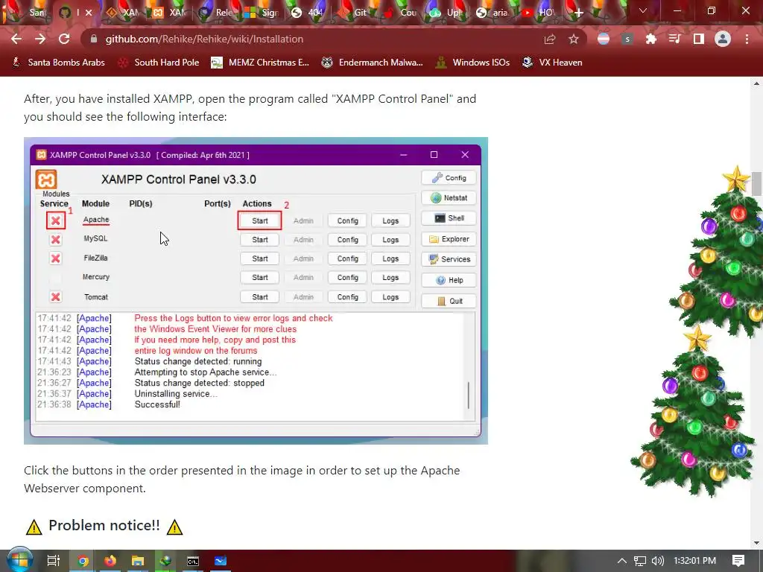Open Firefox from the taskbar
The height and width of the screenshot is (572, 763).
[110, 561]
